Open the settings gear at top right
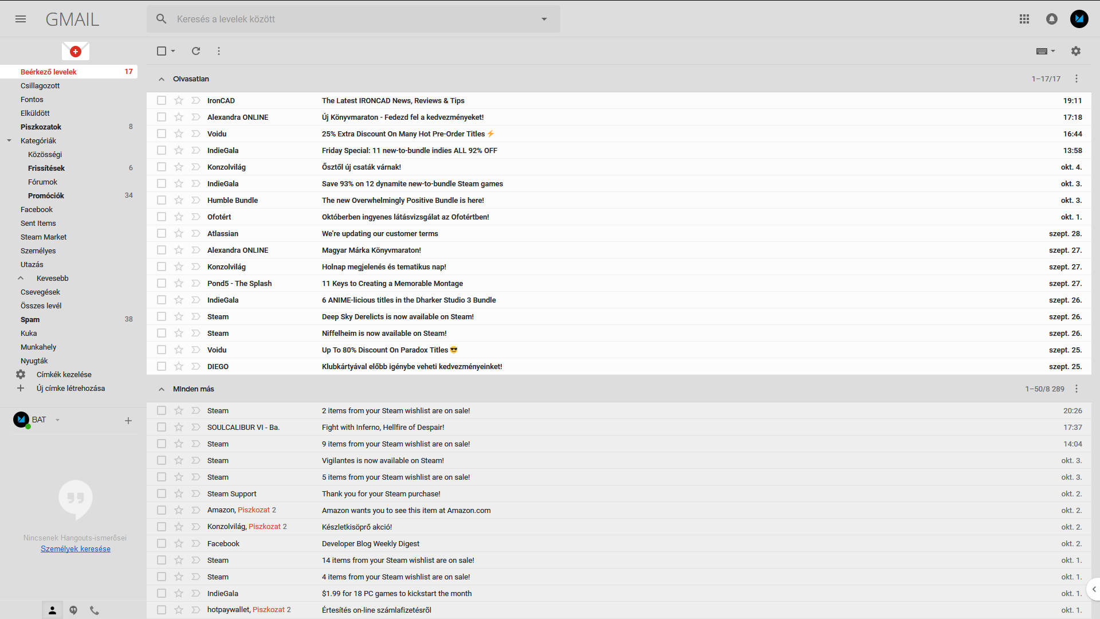1100x619 pixels. [1076, 51]
